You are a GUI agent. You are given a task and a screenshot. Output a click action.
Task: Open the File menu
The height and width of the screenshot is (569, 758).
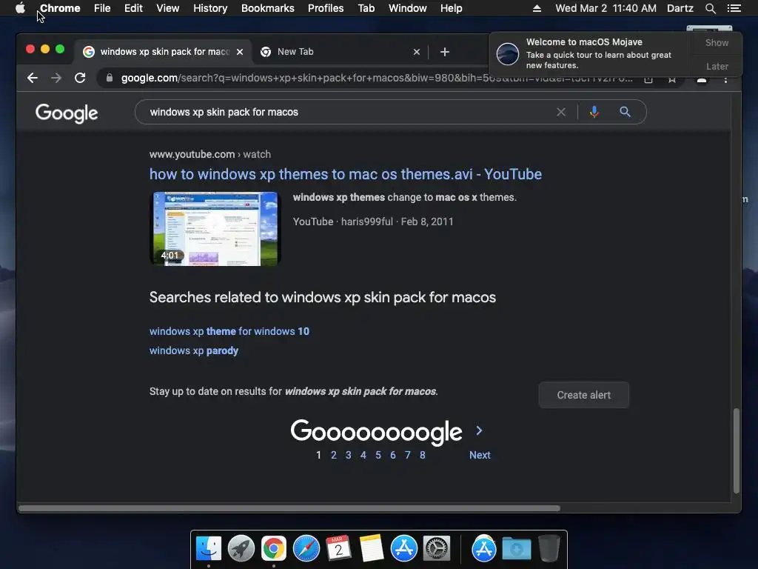point(102,8)
